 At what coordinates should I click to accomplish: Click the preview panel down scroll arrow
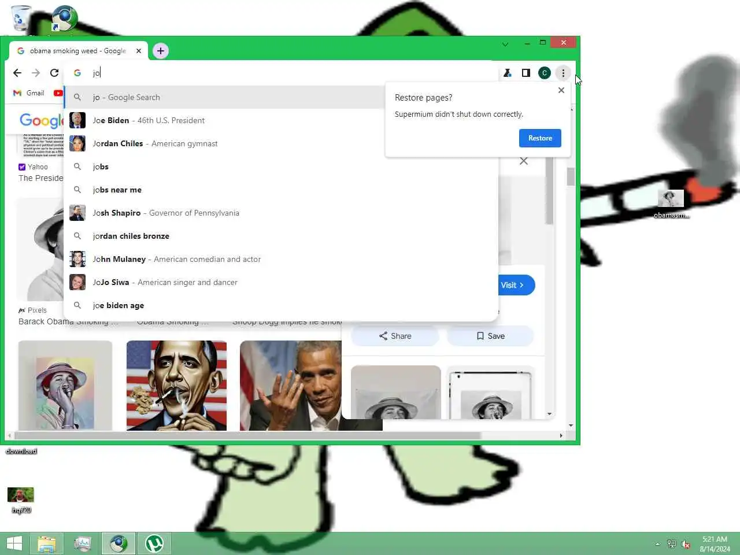550,414
